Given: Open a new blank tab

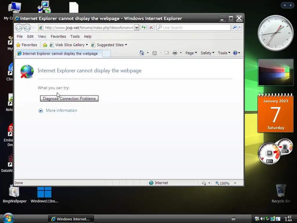Looking at the screenshot, I should pos(106,54).
